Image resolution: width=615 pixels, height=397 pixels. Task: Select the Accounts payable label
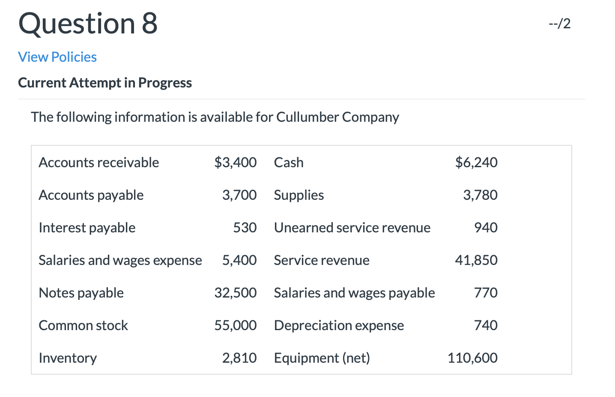point(91,195)
